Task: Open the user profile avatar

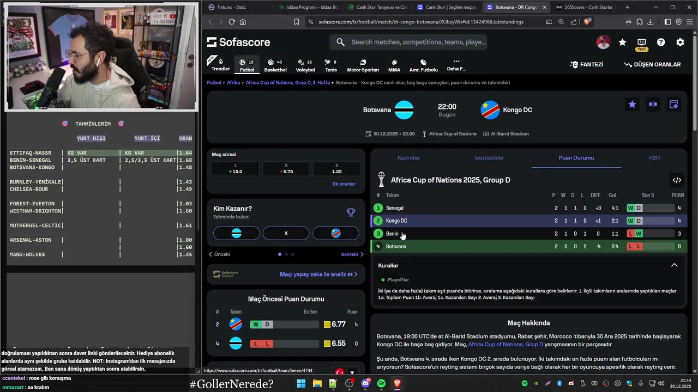Action: [603, 42]
